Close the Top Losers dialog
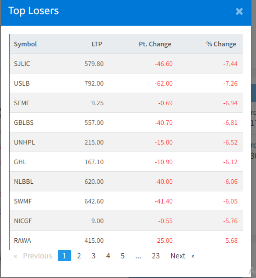Viewport: 256px width, 278px height. coord(239,12)
